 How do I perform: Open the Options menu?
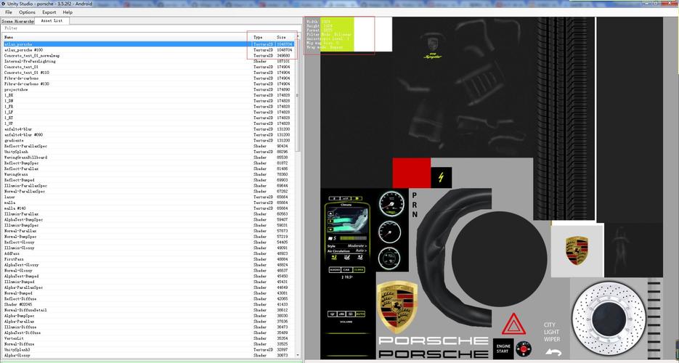(x=27, y=12)
